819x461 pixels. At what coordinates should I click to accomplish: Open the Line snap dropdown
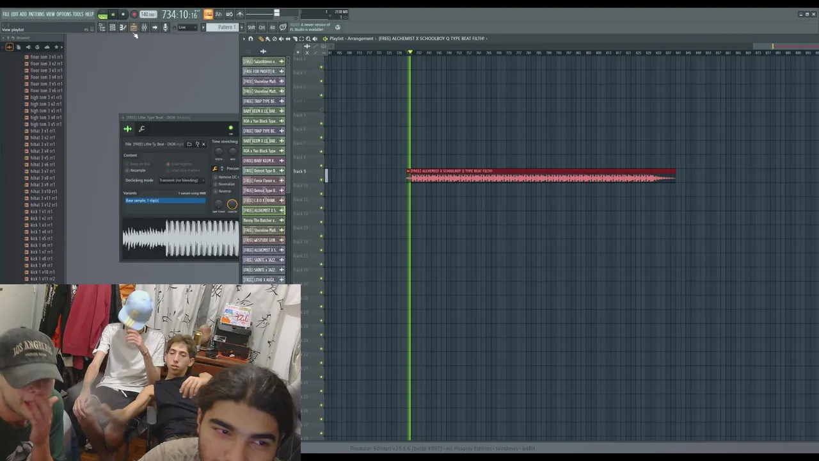tap(187, 28)
